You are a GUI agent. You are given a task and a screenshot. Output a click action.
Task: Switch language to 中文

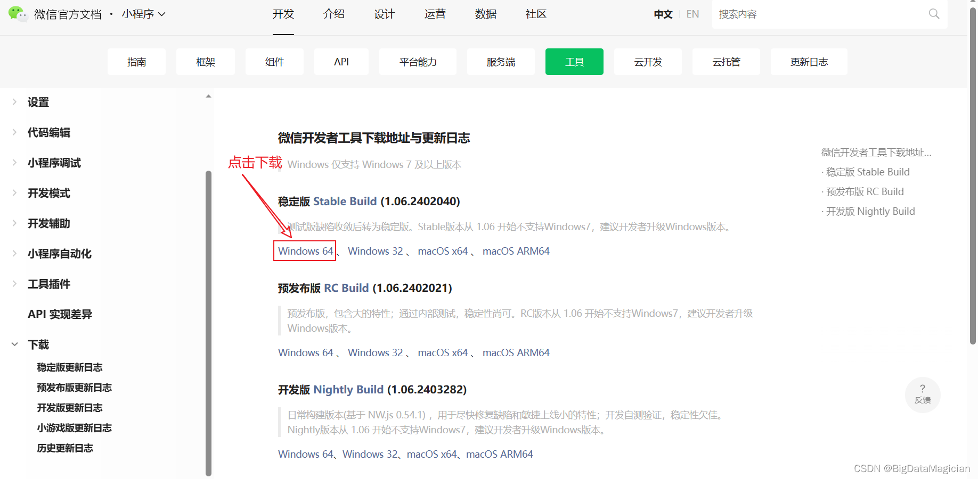(663, 14)
